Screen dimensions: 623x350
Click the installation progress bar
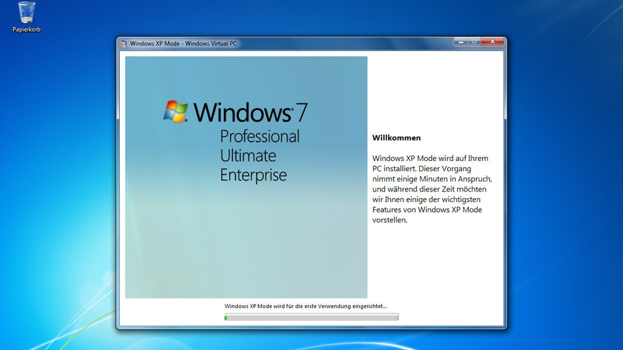(x=311, y=317)
